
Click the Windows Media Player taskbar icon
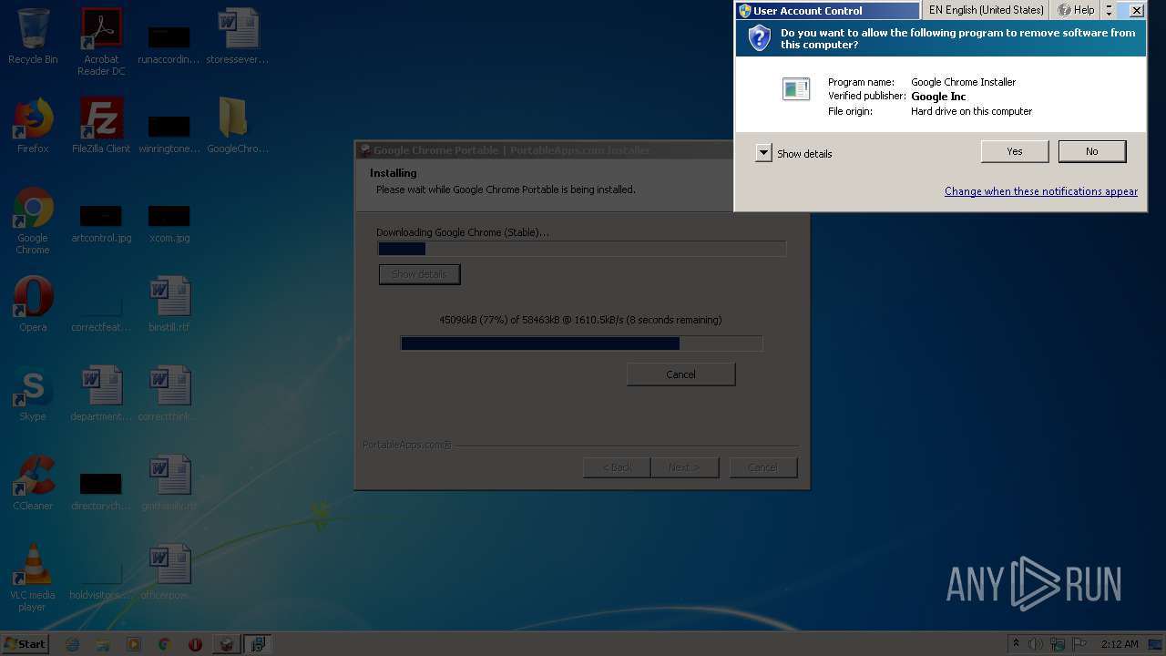[134, 644]
